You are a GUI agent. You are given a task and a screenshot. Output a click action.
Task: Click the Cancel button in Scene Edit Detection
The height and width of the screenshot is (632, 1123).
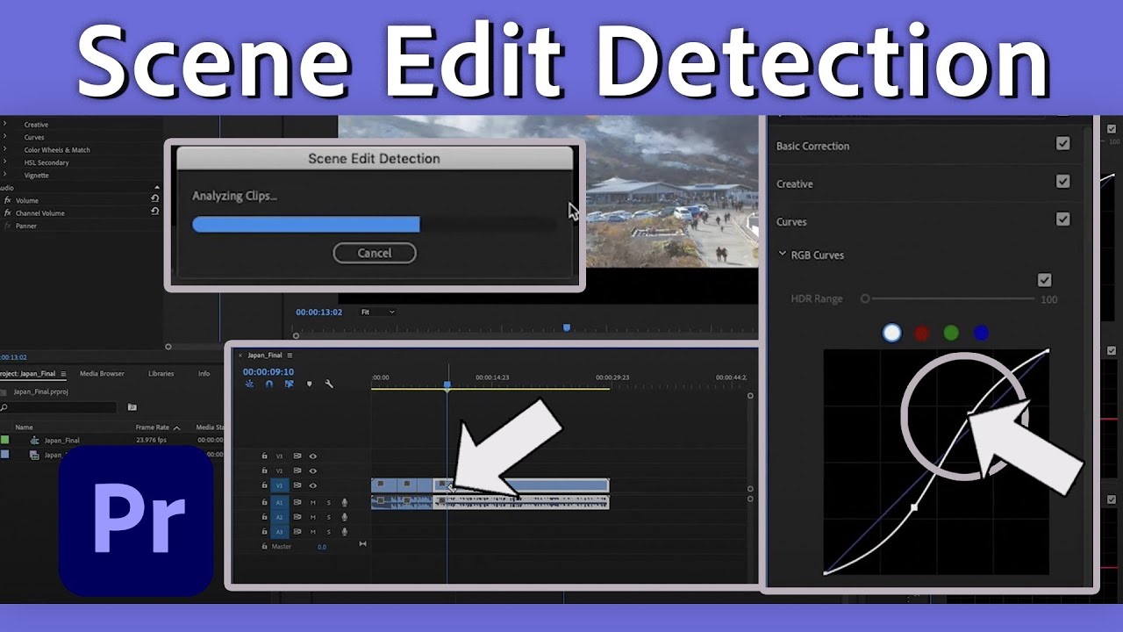click(375, 253)
